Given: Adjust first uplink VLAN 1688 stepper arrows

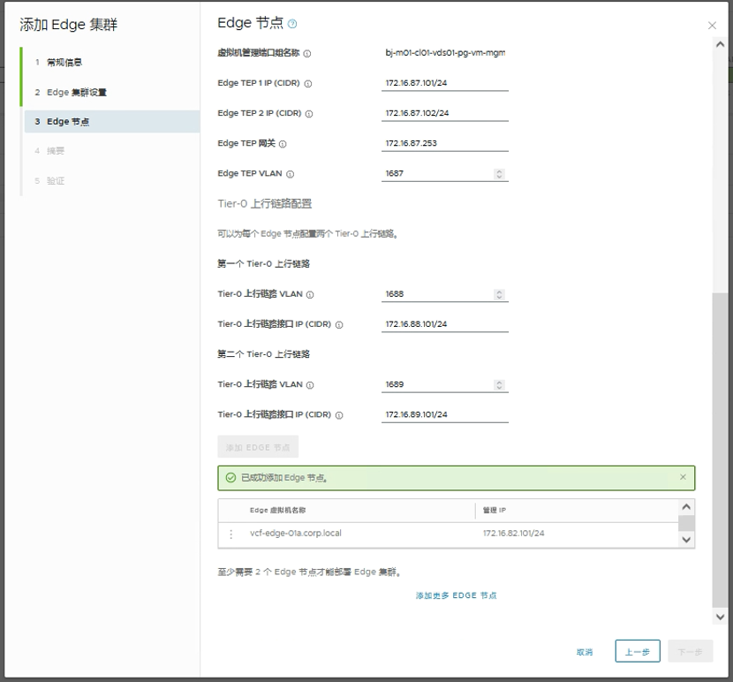Looking at the screenshot, I should pyautogui.click(x=499, y=295).
